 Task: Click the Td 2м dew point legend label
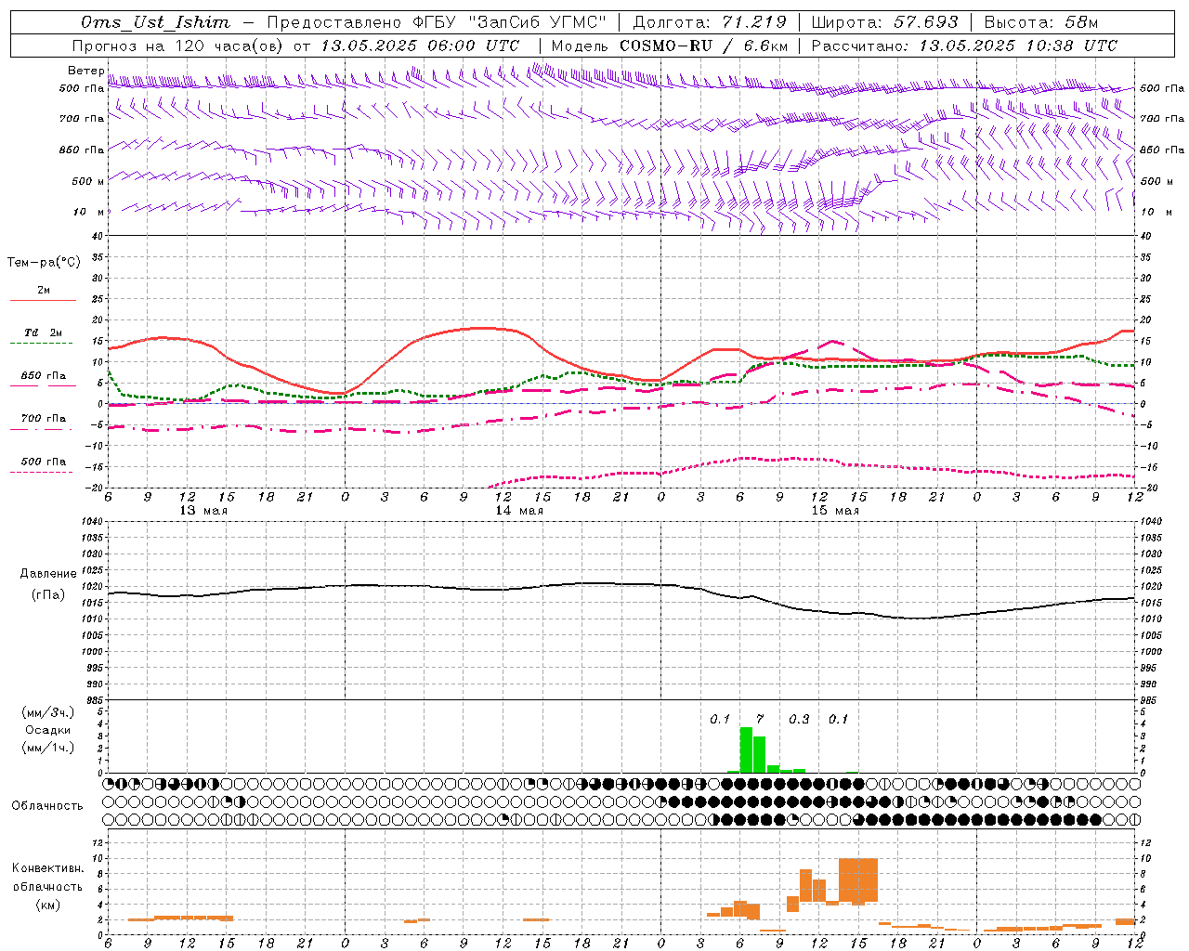tap(44, 332)
